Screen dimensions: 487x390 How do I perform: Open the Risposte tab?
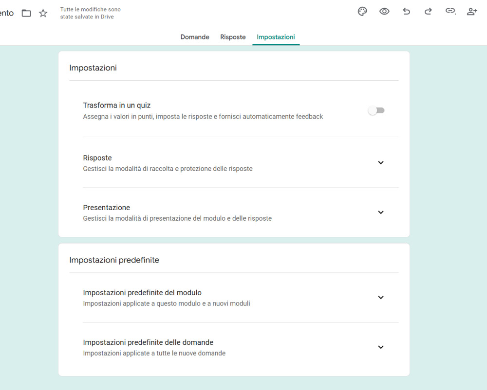(x=233, y=37)
